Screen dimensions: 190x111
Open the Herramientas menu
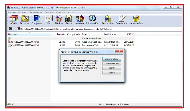pos(35,12)
